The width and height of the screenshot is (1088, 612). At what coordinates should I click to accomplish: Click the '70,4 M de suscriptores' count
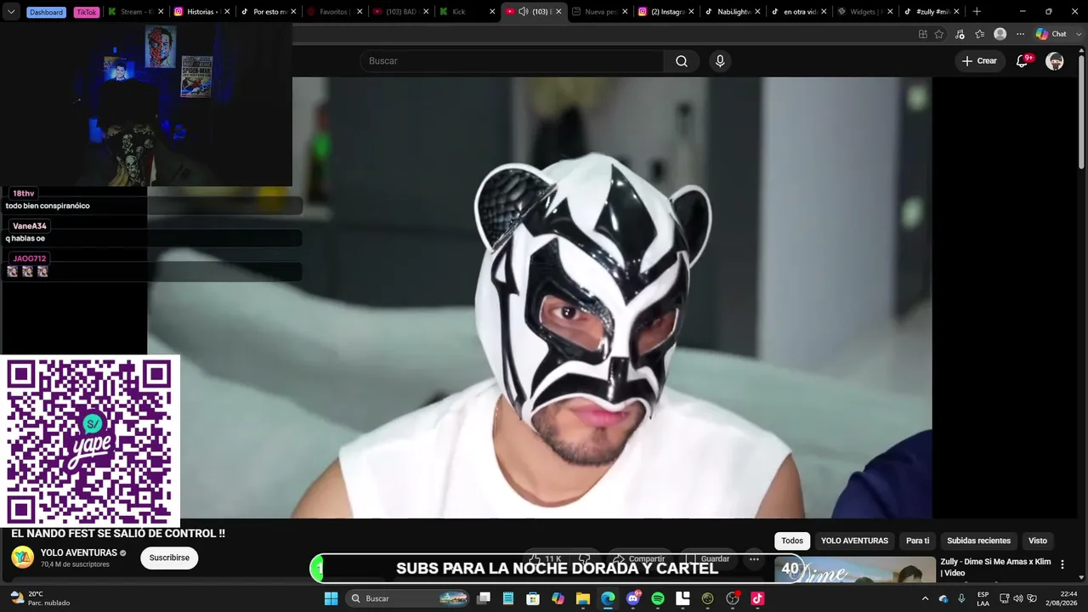tap(75, 564)
